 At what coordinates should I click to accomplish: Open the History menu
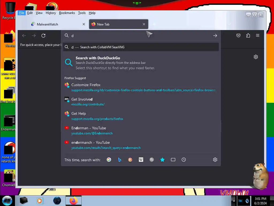51,13
